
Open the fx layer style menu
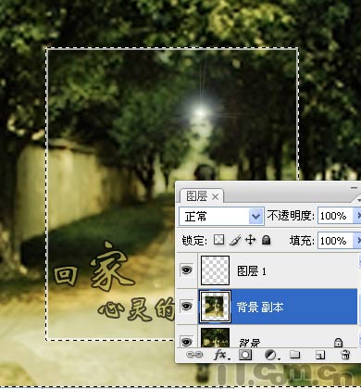(x=221, y=355)
